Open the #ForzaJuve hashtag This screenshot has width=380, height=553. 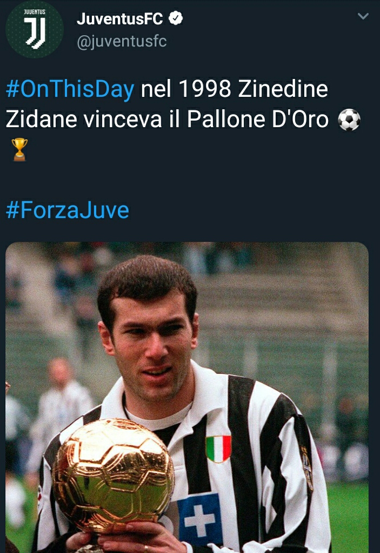(x=67, y=210)
